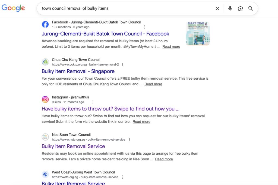Click inside the search query field
Viewport: 278px width, 185px height.
point(122,8)
